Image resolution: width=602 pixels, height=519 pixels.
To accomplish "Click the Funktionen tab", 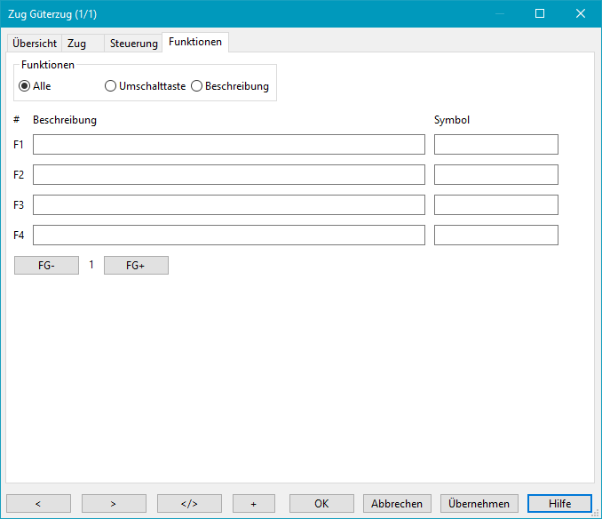I will (x=195, y=43).
